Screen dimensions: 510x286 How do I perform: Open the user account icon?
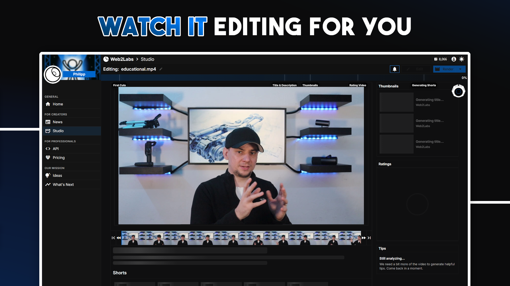pos(454,59)
